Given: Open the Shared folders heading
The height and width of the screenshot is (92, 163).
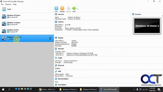Looking at the screenshot, I should pos(63,79).
